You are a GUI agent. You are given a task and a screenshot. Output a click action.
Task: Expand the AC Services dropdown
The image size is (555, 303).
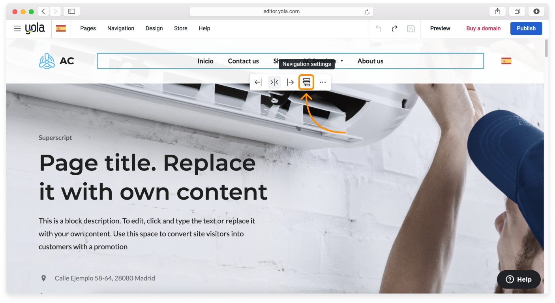coord(341,61)
